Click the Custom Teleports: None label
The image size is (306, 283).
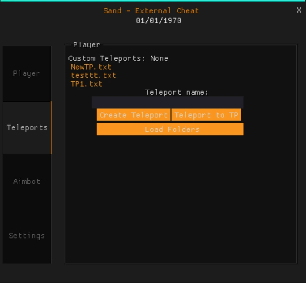[x=118, y=59]
